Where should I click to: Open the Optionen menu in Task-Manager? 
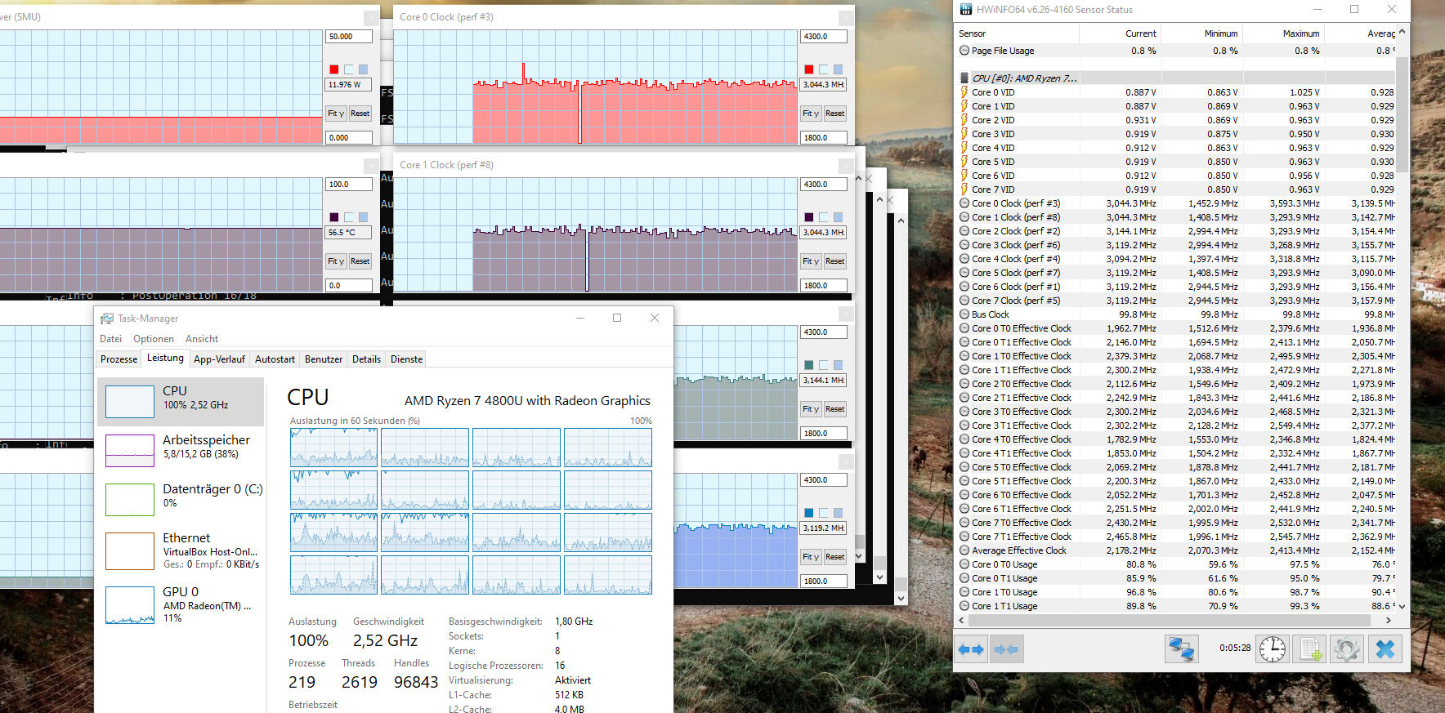[154, 339]
